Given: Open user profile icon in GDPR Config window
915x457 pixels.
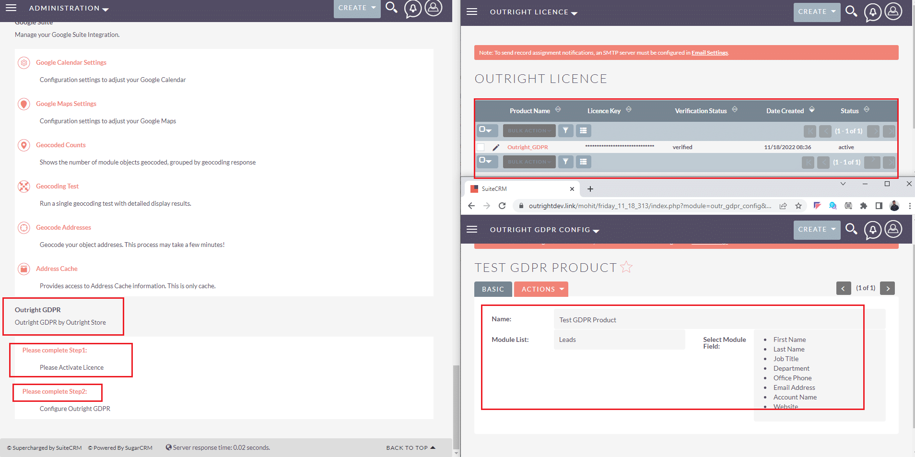Looking at the screenshot, I should (893, 229).
